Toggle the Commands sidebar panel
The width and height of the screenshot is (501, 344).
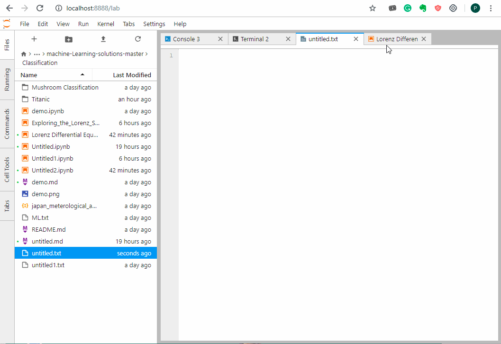(x=7, y=124)
